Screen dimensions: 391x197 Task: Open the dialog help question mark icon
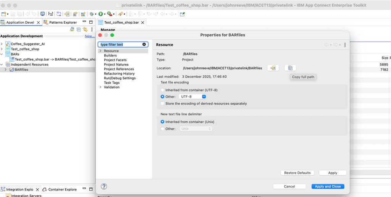coord(104,186)
